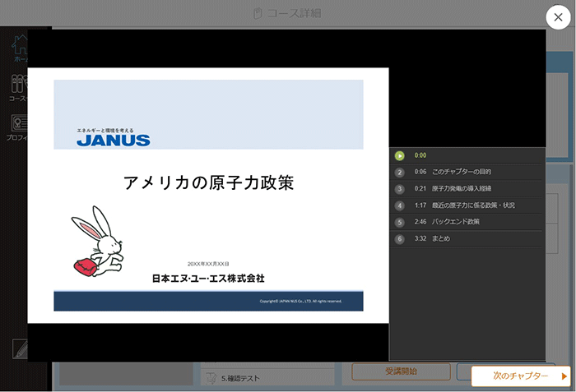The height and width of the screenshot is (392, 576).
Task: Click the rabbit mascot image on slide
Action: click(x=97, y=241)
